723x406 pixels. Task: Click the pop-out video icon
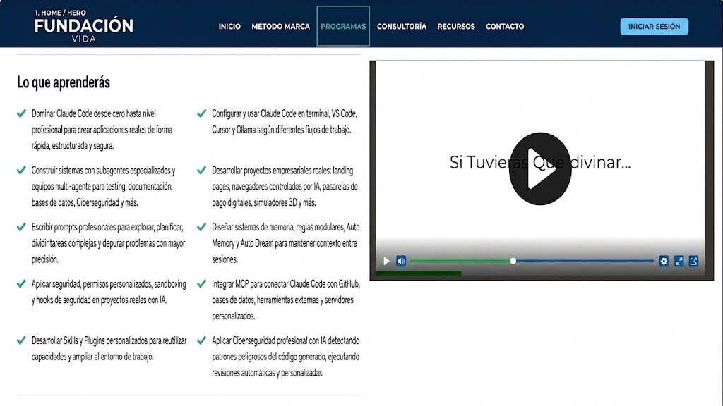tap(693, 261)
